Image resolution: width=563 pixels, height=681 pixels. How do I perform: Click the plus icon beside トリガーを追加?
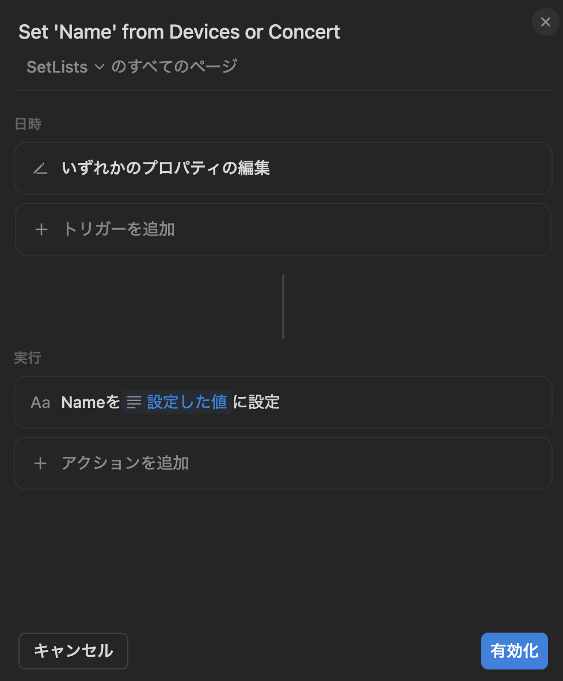click(x=41, y=229)
